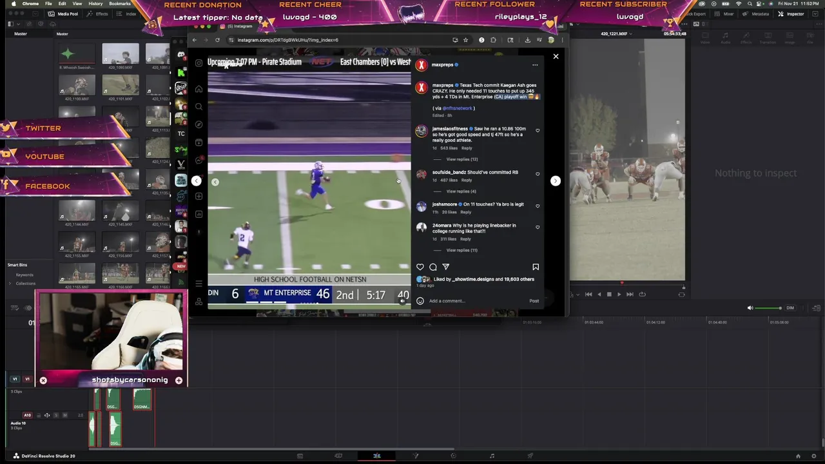Viewport: 825px width, 464px height.
Task: Toggle DIM audio button
Action: (790, 308)
